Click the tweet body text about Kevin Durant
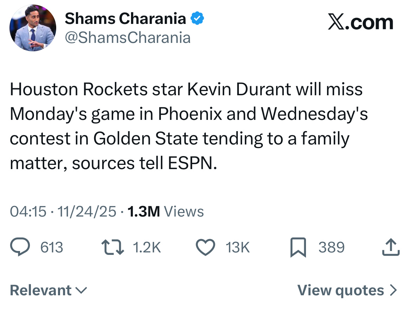The image size is (411, 309). (x=186, y=127)
